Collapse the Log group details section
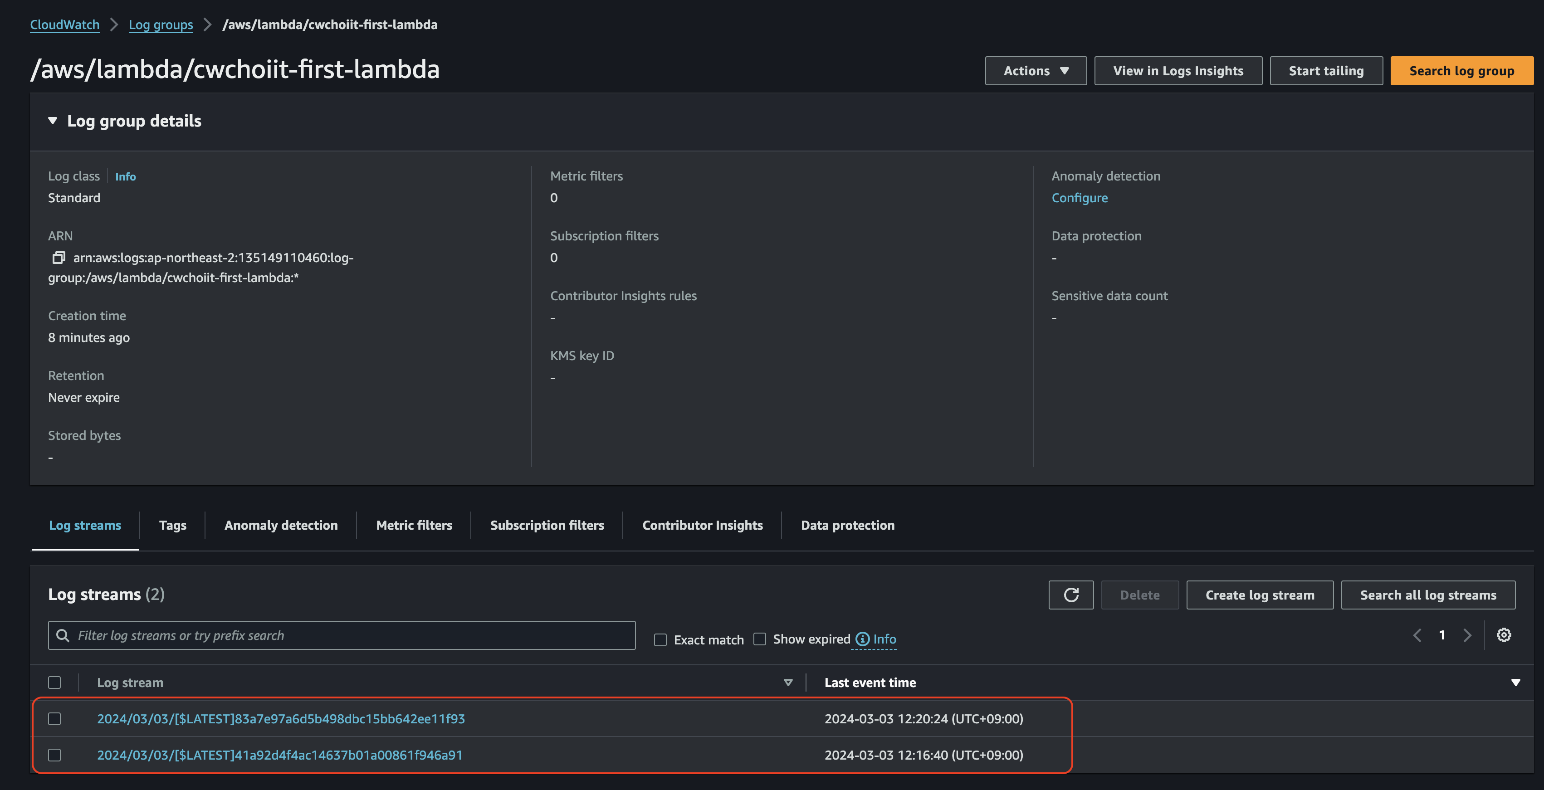1544x790 pixels. pos(53,121)
